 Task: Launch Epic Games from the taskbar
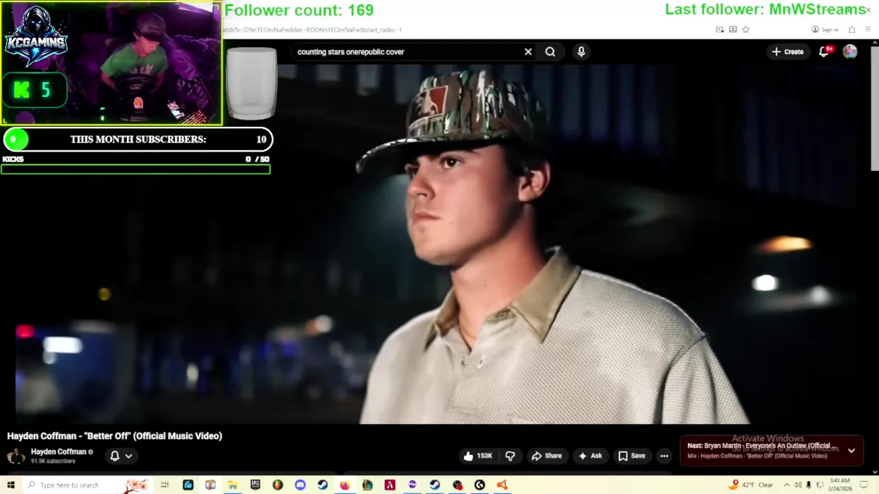[x=255, y=485]
